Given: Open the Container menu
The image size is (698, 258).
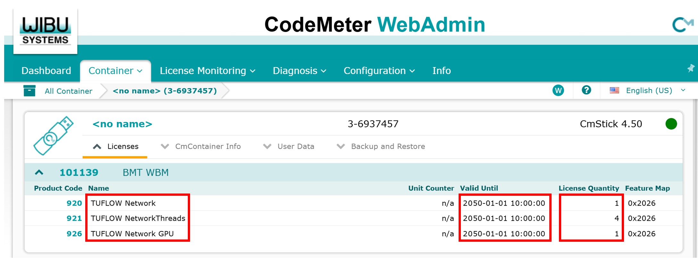Looking at the screenshot, I should pos(115,71).
